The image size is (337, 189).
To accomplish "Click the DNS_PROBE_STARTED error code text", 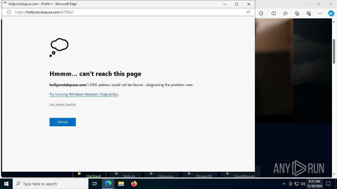I will (63, 105).
